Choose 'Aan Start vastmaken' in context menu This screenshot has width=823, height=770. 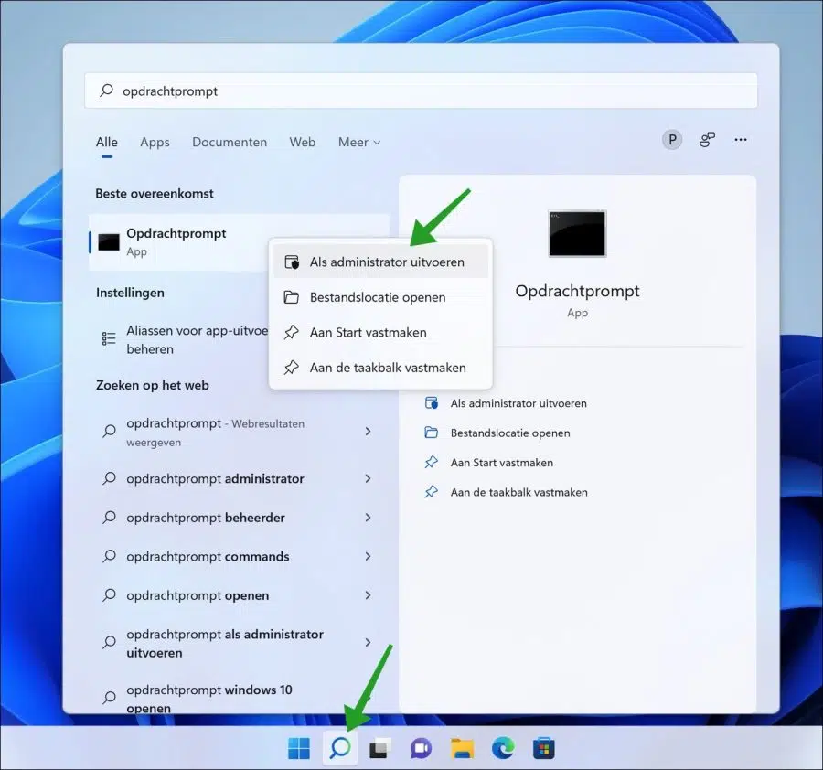[x=381, y=332]
